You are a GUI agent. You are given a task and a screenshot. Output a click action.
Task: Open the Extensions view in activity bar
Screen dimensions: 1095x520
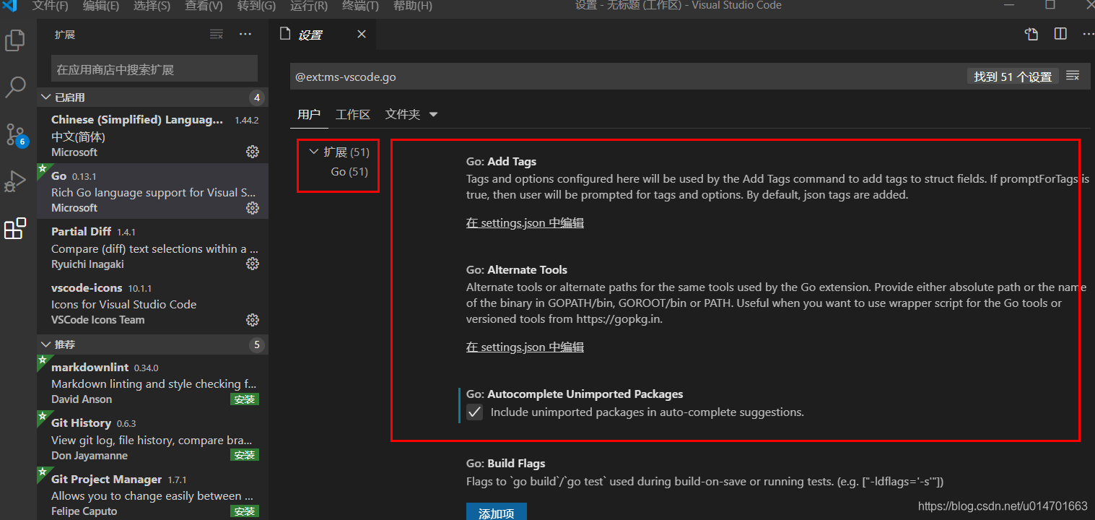(15, 229)
